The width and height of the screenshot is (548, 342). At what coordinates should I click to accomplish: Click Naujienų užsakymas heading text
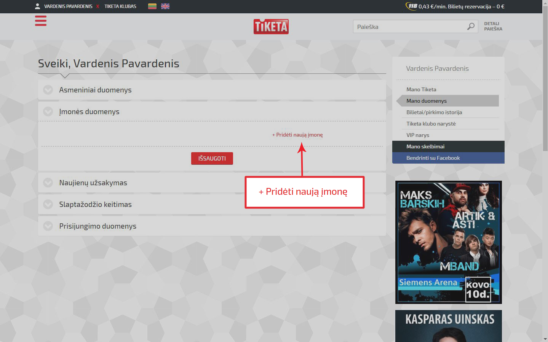(93, 183)
